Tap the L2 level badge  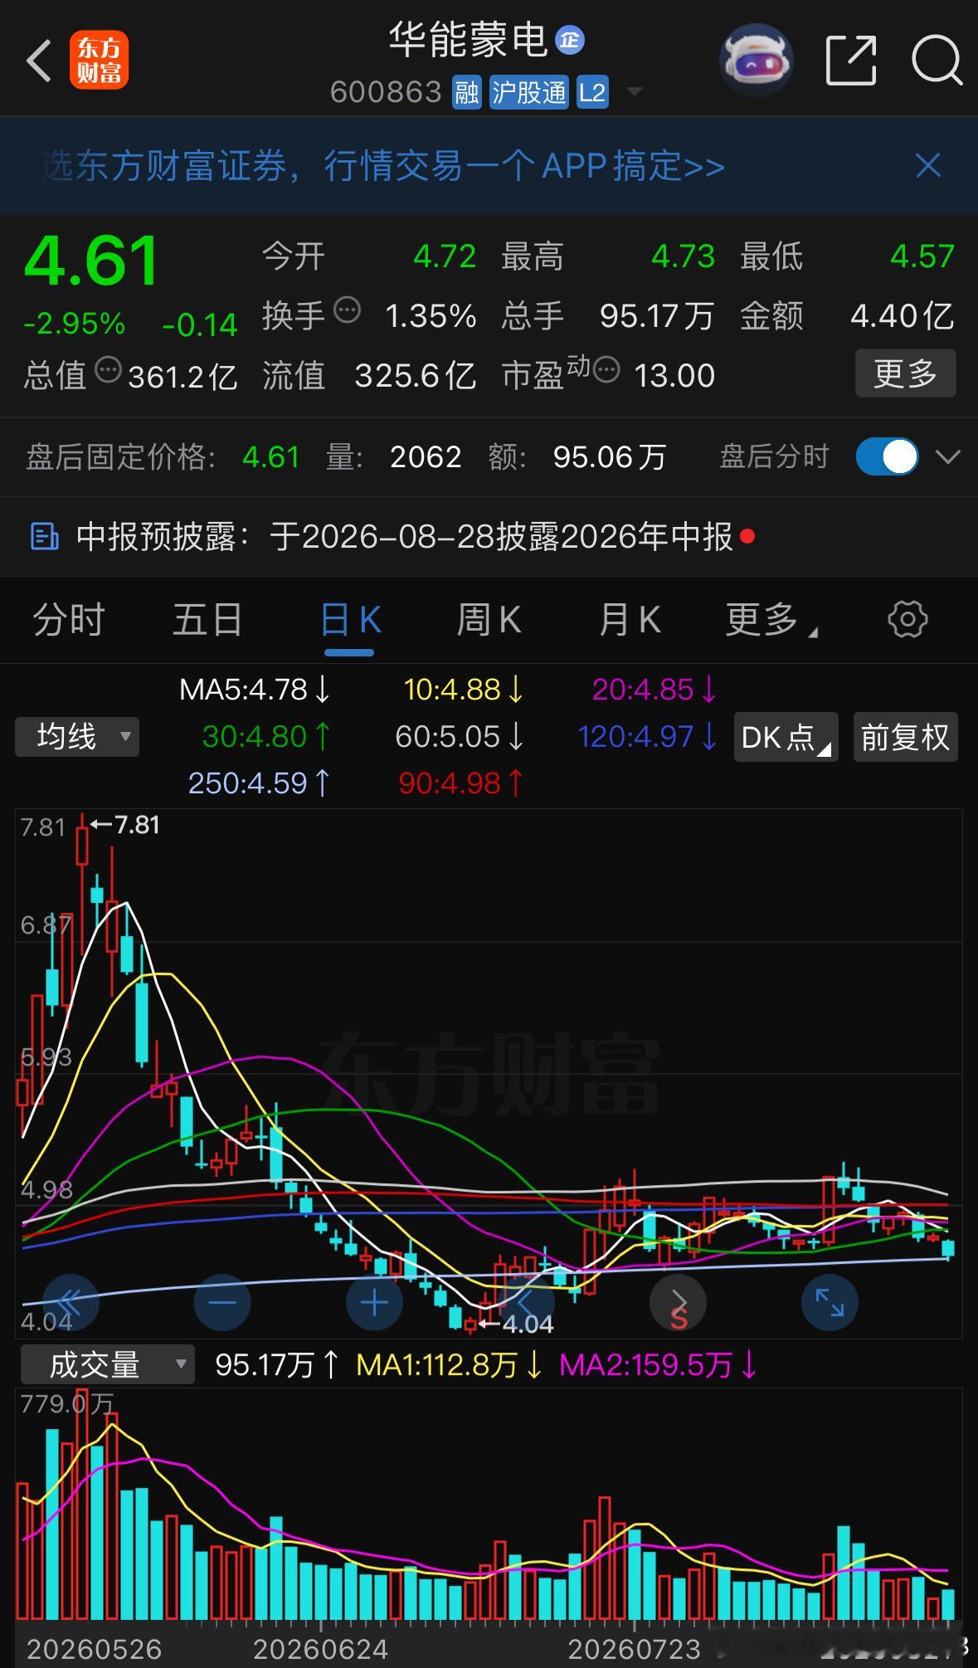tap(592, 92)
